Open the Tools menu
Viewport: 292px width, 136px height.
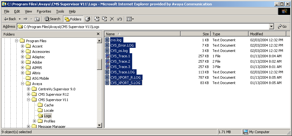tap(60, 11)
